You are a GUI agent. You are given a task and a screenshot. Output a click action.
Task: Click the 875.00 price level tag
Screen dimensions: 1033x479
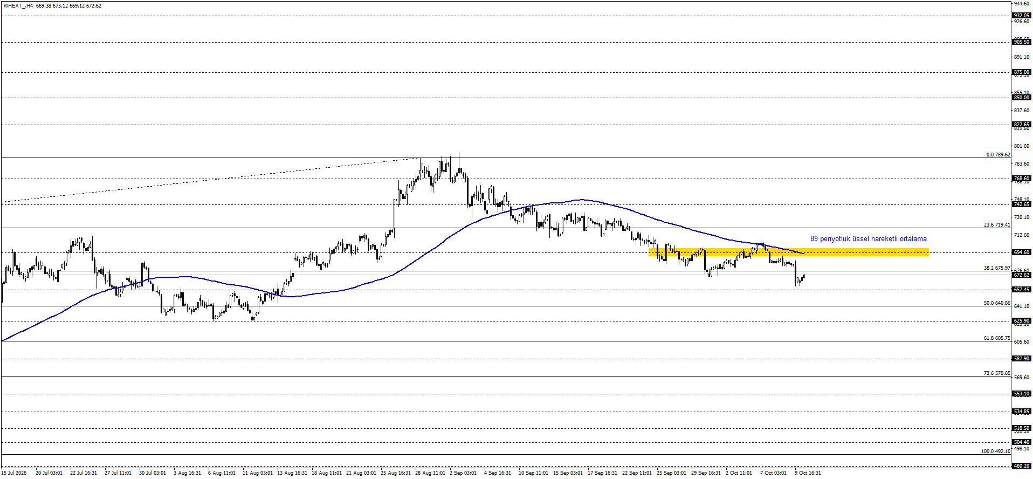[x=1022, y=72]
